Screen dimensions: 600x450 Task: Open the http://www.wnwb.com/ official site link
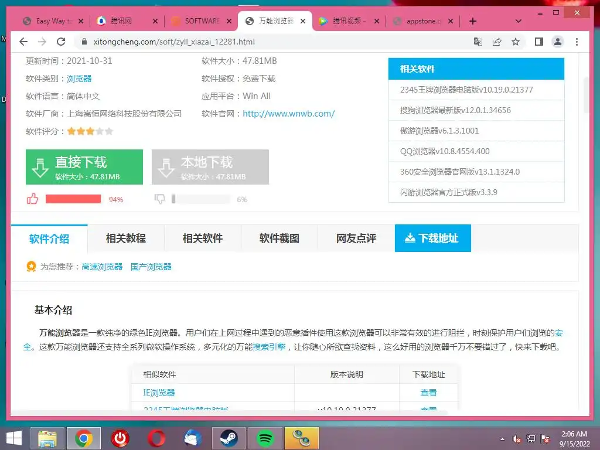[288, 114]
